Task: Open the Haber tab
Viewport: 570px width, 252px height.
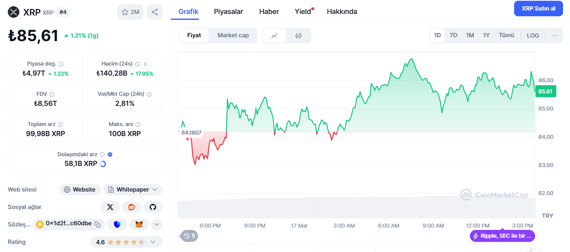Action: click(x=269, y=12)
